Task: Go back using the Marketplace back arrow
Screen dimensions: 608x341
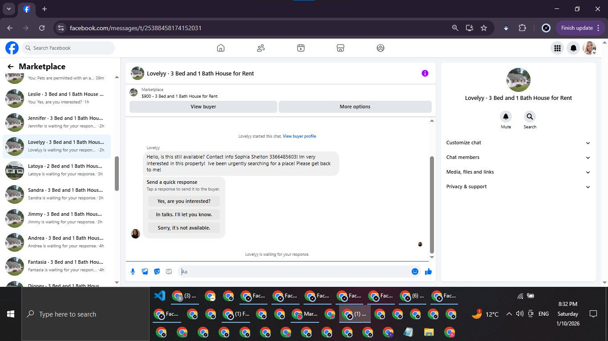Action: (11, 67)
